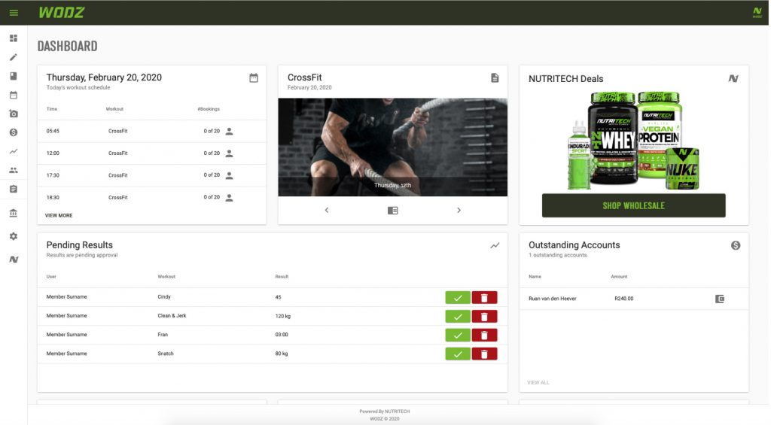Open the clipboard icon in sidebar
Viewport: 771px width, 425px height.
pos(14,189)
